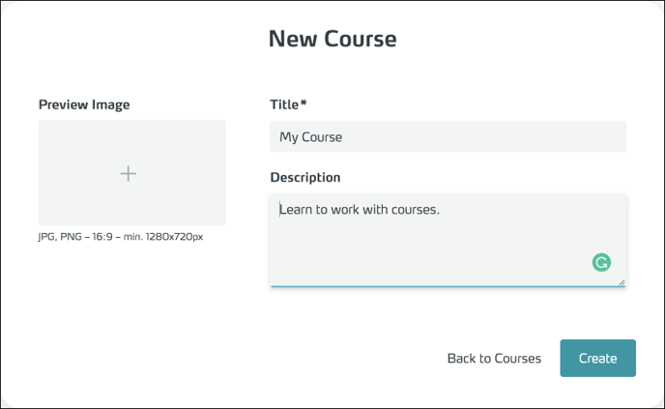Click the New Course heading
This screenshot has height=409, width=665.
point(332,39)
